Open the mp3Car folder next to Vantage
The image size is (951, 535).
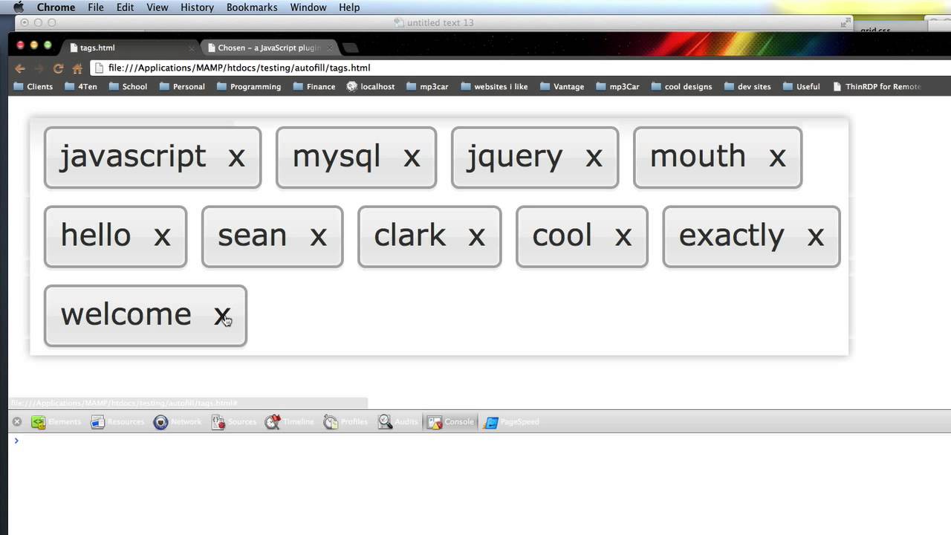pyautogui.click(x=617, y=87)
